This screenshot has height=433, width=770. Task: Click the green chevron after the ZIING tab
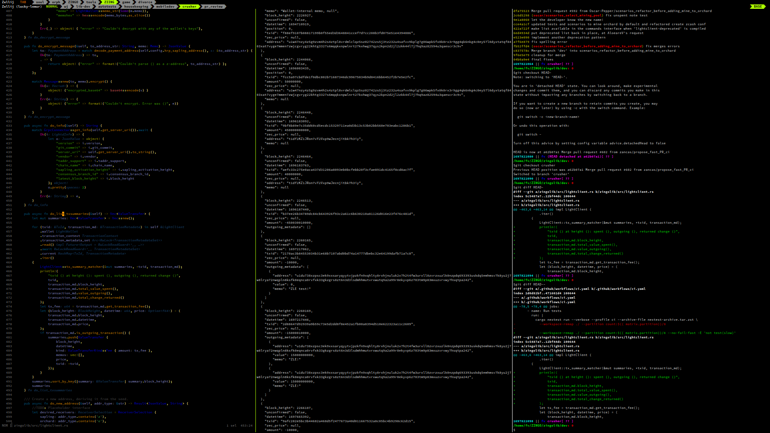pyautogui.click(x=117, y=2)
